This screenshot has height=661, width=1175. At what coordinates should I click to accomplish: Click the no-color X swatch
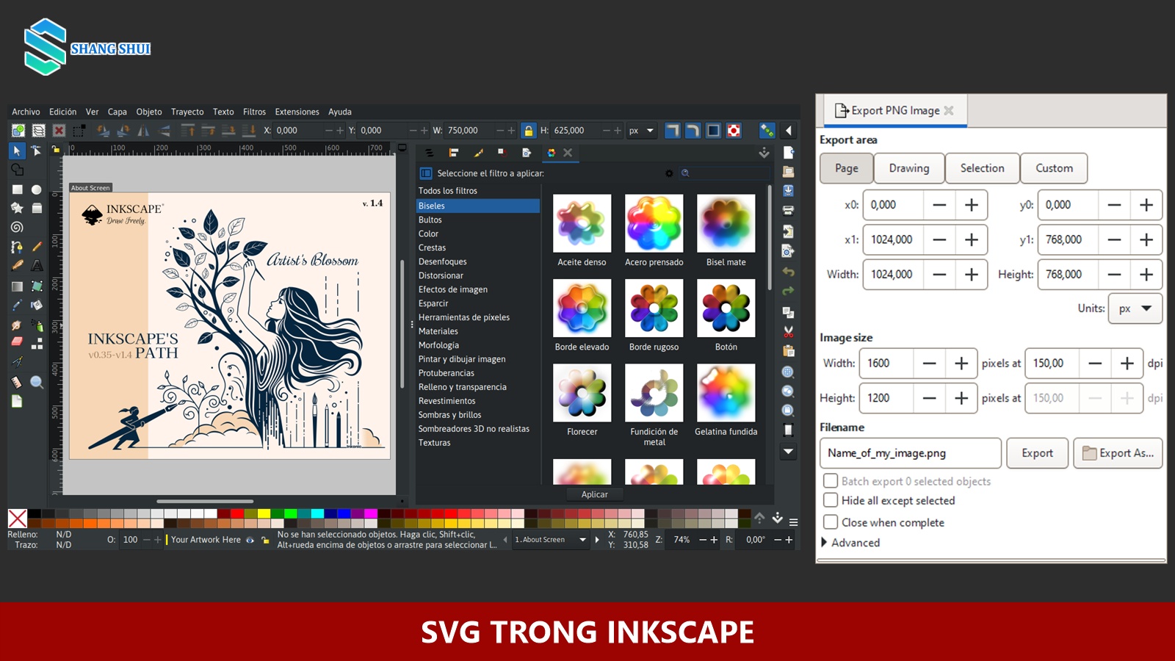(18, 519)
